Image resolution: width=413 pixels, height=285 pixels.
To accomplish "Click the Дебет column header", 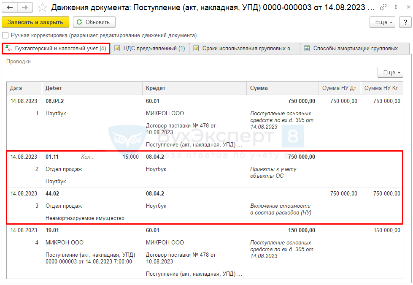I will (x=92, y=88).
